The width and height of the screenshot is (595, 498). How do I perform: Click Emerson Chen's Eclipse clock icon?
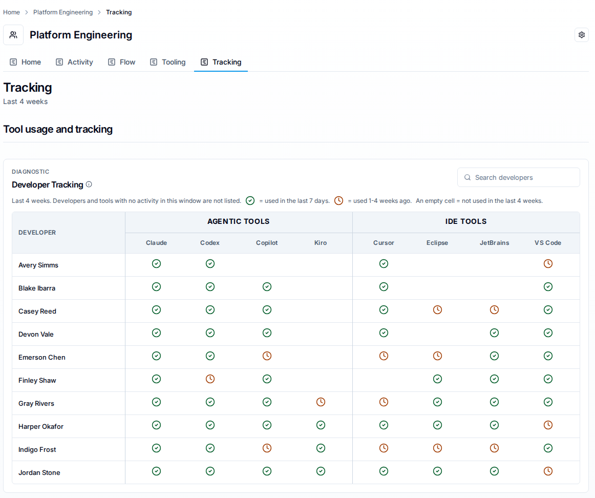coord(437,356)
